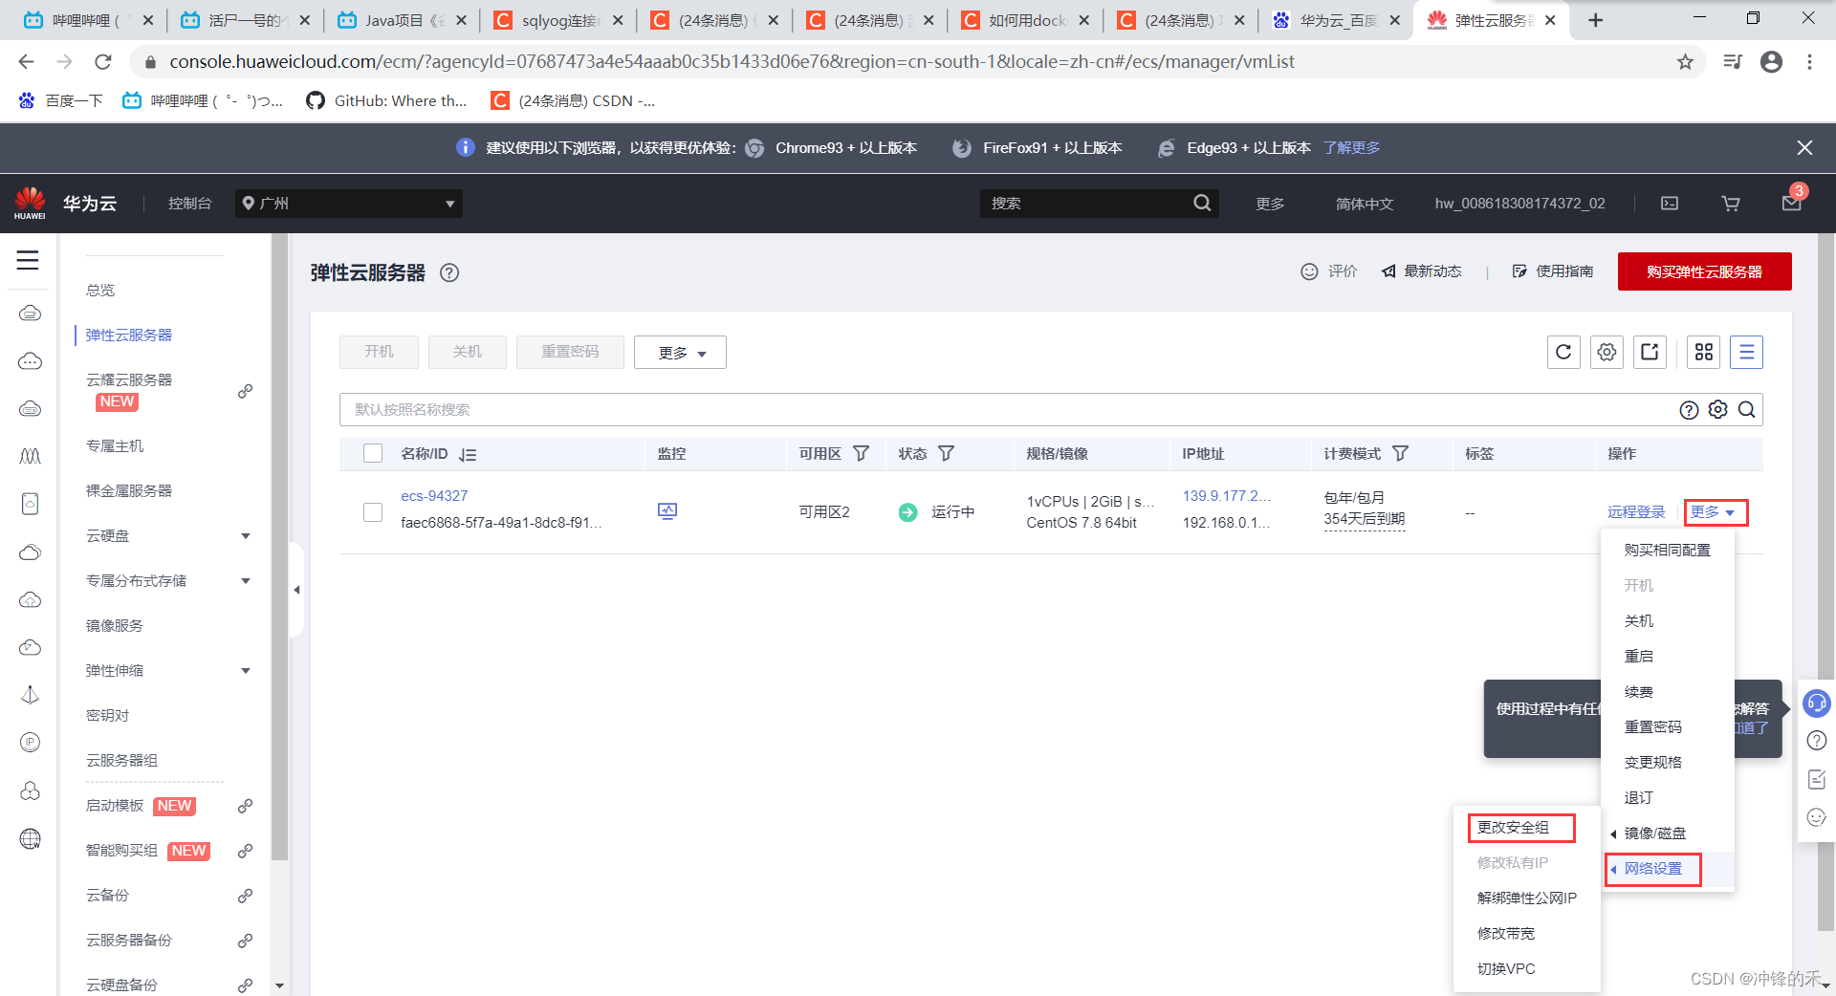The image size is (1836, 996).
Task: Switch to the Java项目 browser tab
Action: [x=402, y=20]
